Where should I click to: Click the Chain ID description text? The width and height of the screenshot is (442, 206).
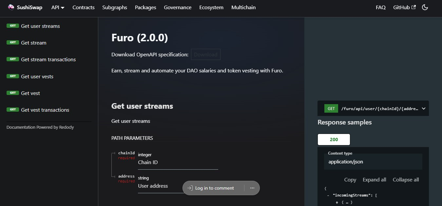(148, 162)
